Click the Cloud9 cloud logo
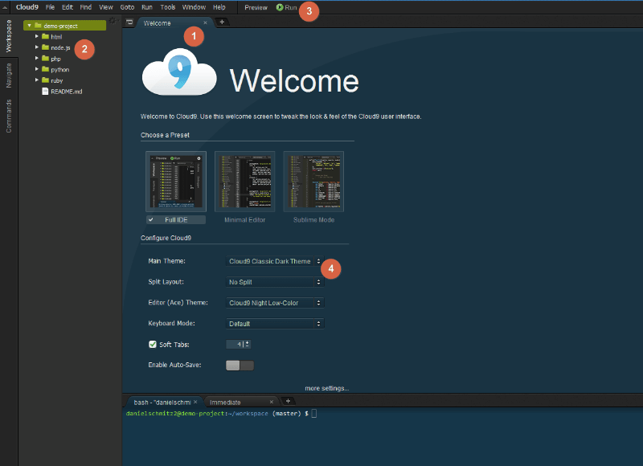643x466 pixels. point(179,72)
